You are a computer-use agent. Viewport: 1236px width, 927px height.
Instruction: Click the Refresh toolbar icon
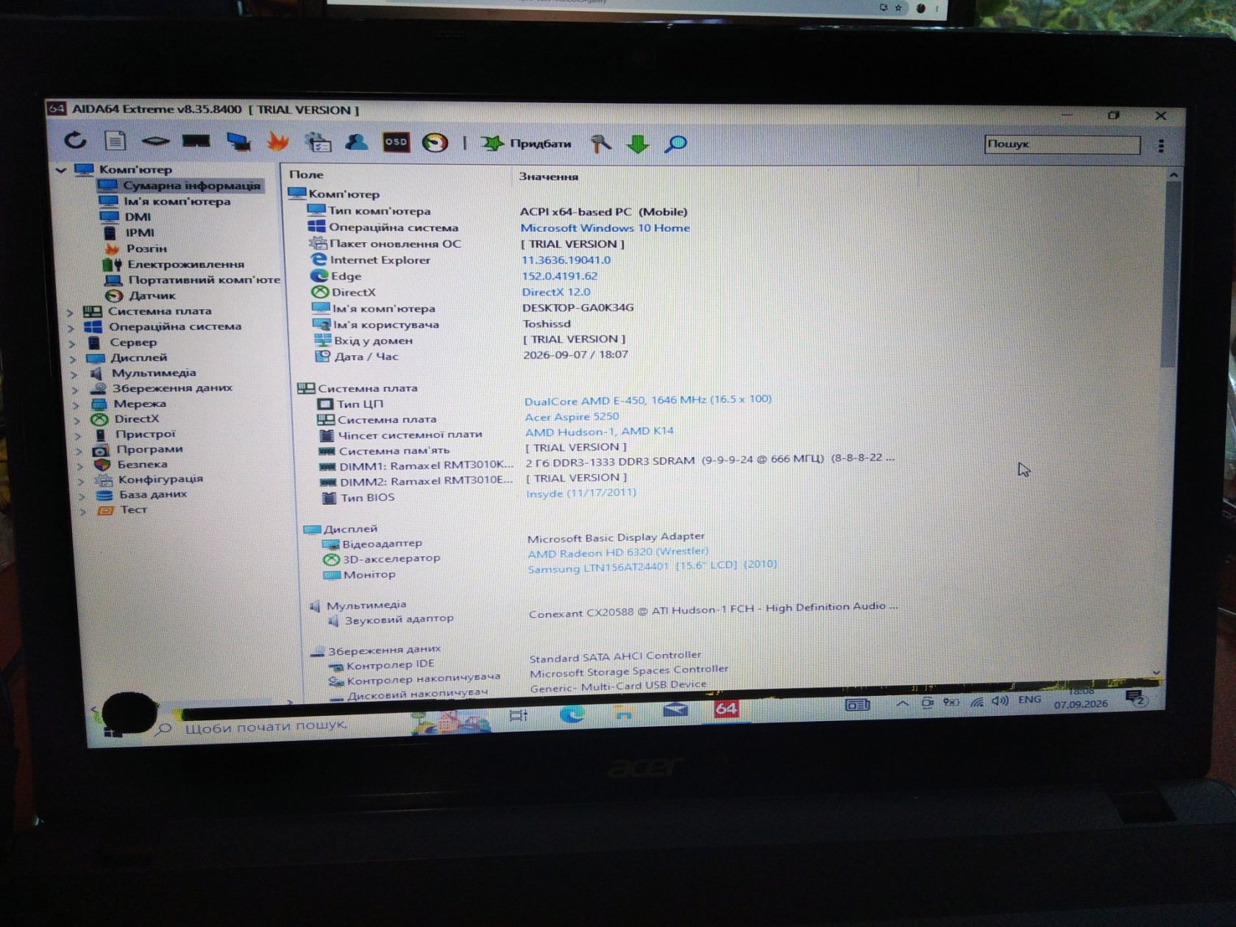pyautogui.click(x=75, y=140)
